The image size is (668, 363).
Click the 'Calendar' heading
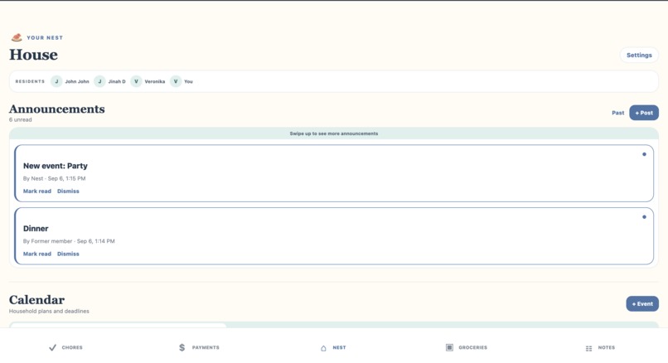click(37, 300)
